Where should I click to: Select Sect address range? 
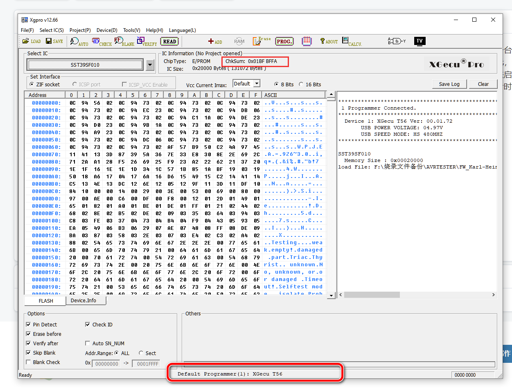(147, 353)
